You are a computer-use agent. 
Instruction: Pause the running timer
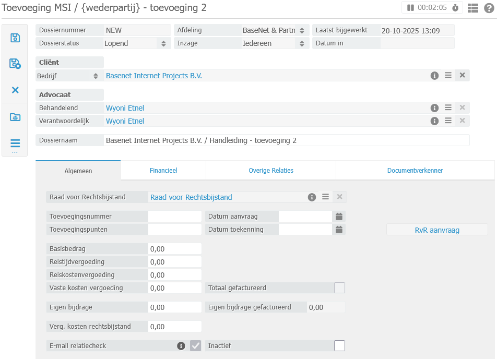(x=410, y=8)
